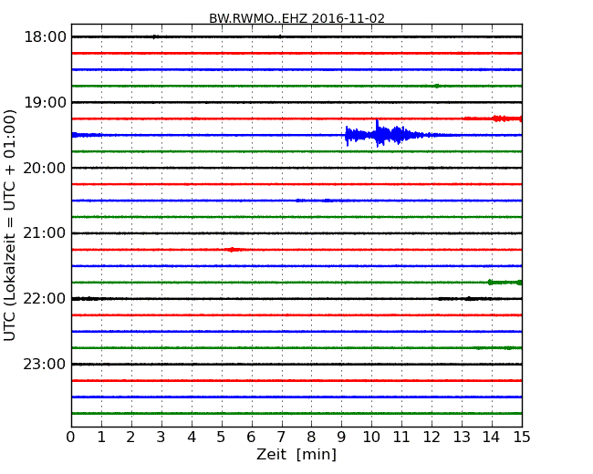593x474 pixels.
Task: Click the plot title BW.RWMO..EHZ 2016-11-02
Action: point(296,18)
